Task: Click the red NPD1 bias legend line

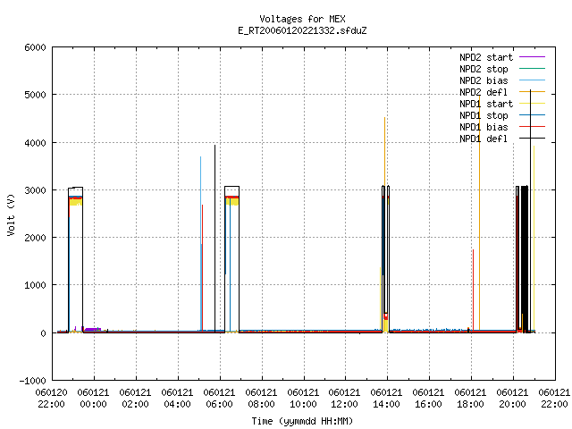Action: point(532,127)
